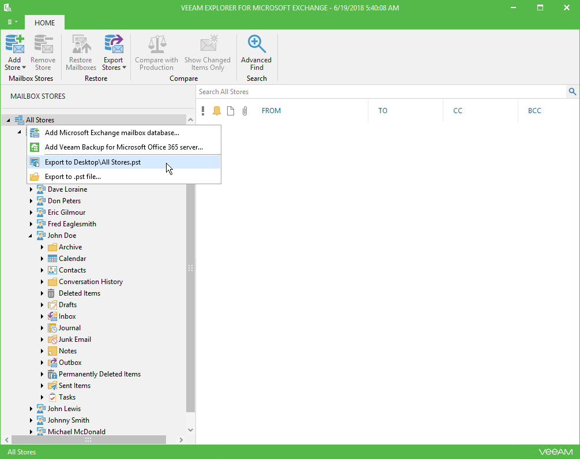The height and width of the screenshot is (459, 580).
Task: Choose Add Microsoft Exchange mailbox database
Action: coord(124,133)
